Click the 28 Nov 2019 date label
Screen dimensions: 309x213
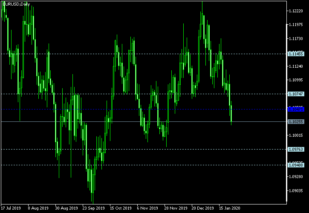(176, 208)
